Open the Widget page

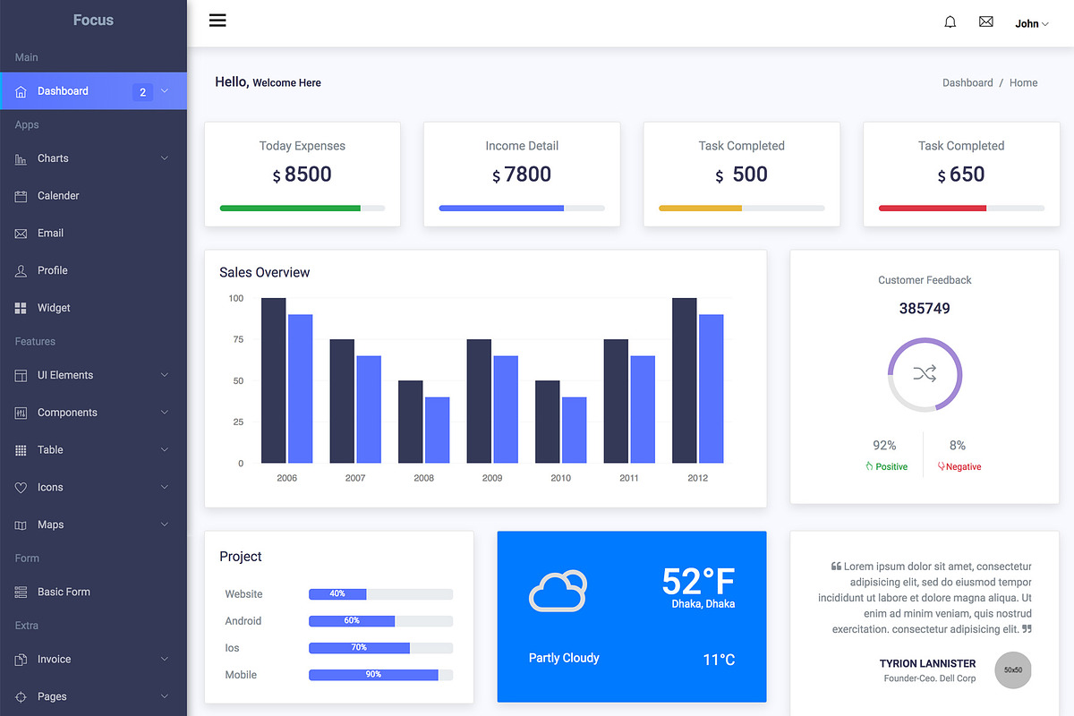(55, 307)
